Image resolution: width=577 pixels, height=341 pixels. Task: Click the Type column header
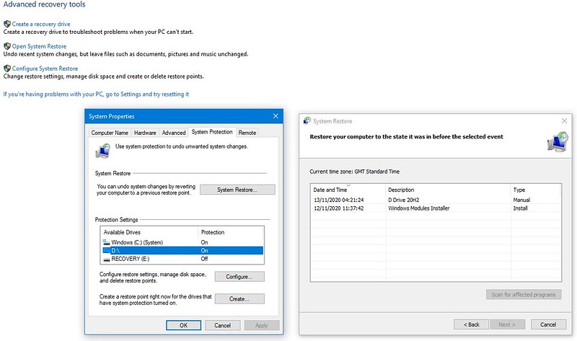(x=536, y=190)
